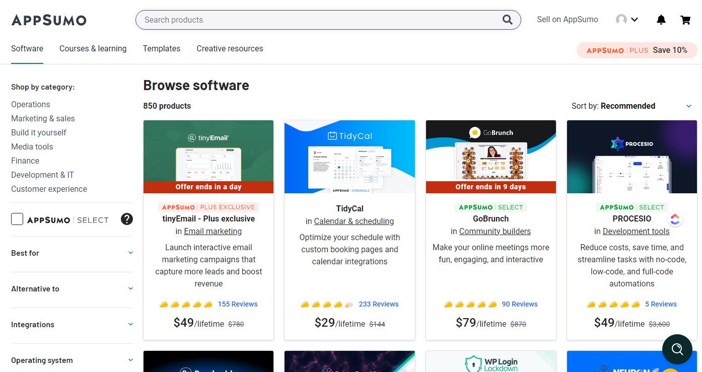The width and height of the screenshot is (702, 372).
Task: Click the WP Login Lockdown thumbnail
Action: (491, 361)
